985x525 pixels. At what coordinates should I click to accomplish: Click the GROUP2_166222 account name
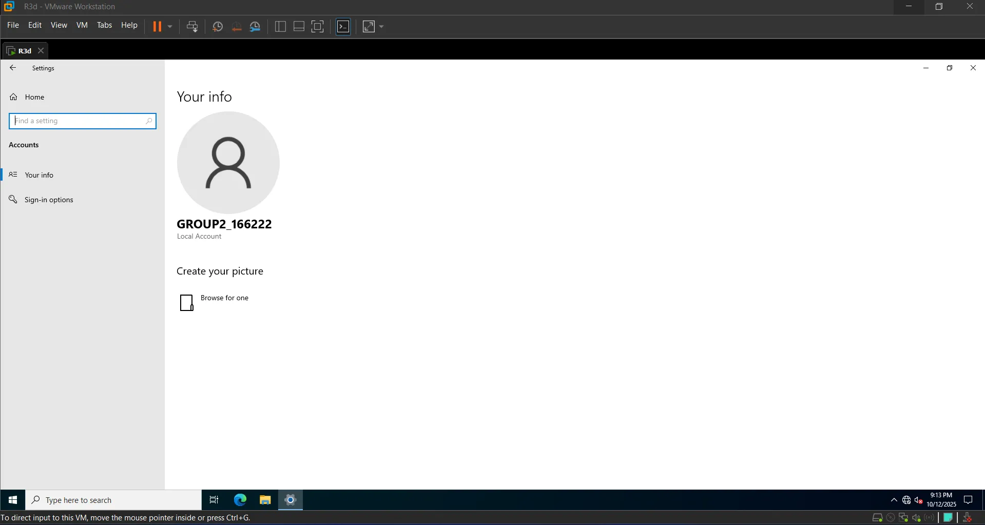(224, 224)
